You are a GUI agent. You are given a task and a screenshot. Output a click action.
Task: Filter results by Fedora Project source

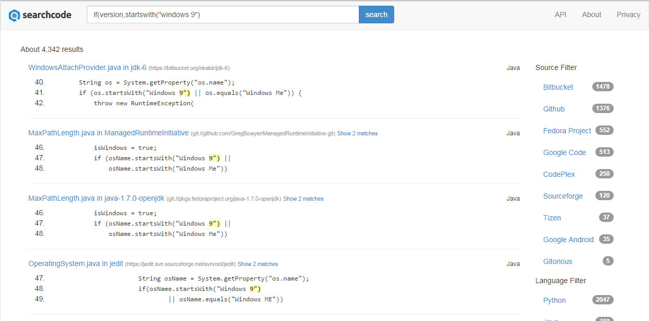[567, 131]
